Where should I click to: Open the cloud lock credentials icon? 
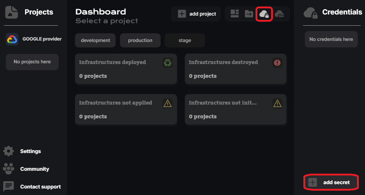tap(264, 14)
